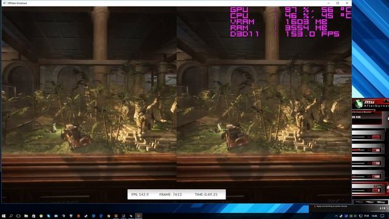
Task: Click the Core Clock value field
Action: click(376, 163)
